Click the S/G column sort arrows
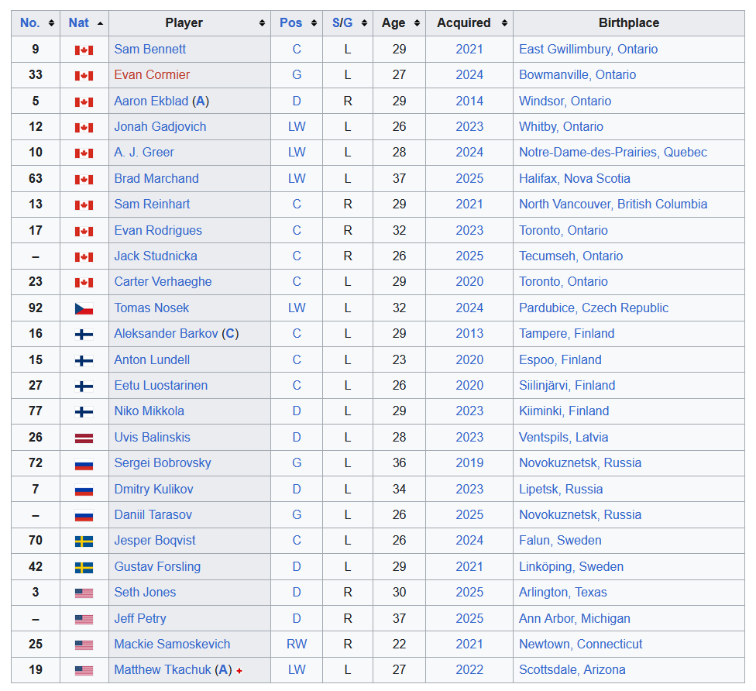 coord(365,23)
